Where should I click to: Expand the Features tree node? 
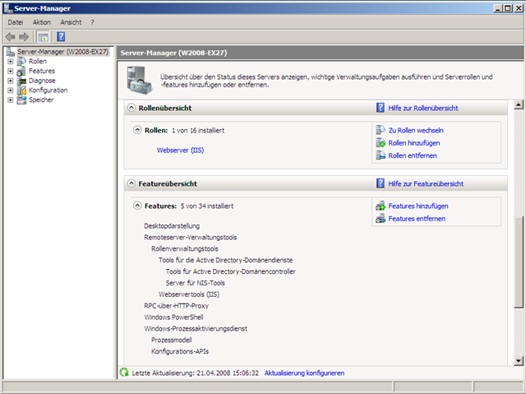11,71
